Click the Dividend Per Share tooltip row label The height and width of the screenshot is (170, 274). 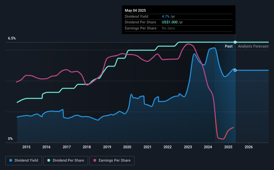141,22
